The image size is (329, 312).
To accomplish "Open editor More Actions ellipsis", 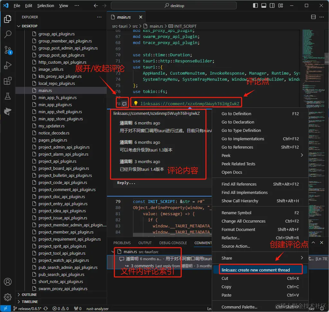I will click(321, 17).
